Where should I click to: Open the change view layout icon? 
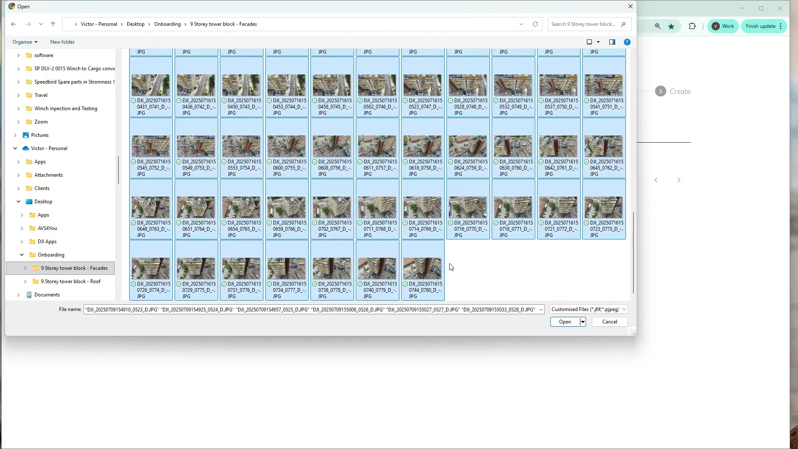pyautogui.click(x=589, y=42)
